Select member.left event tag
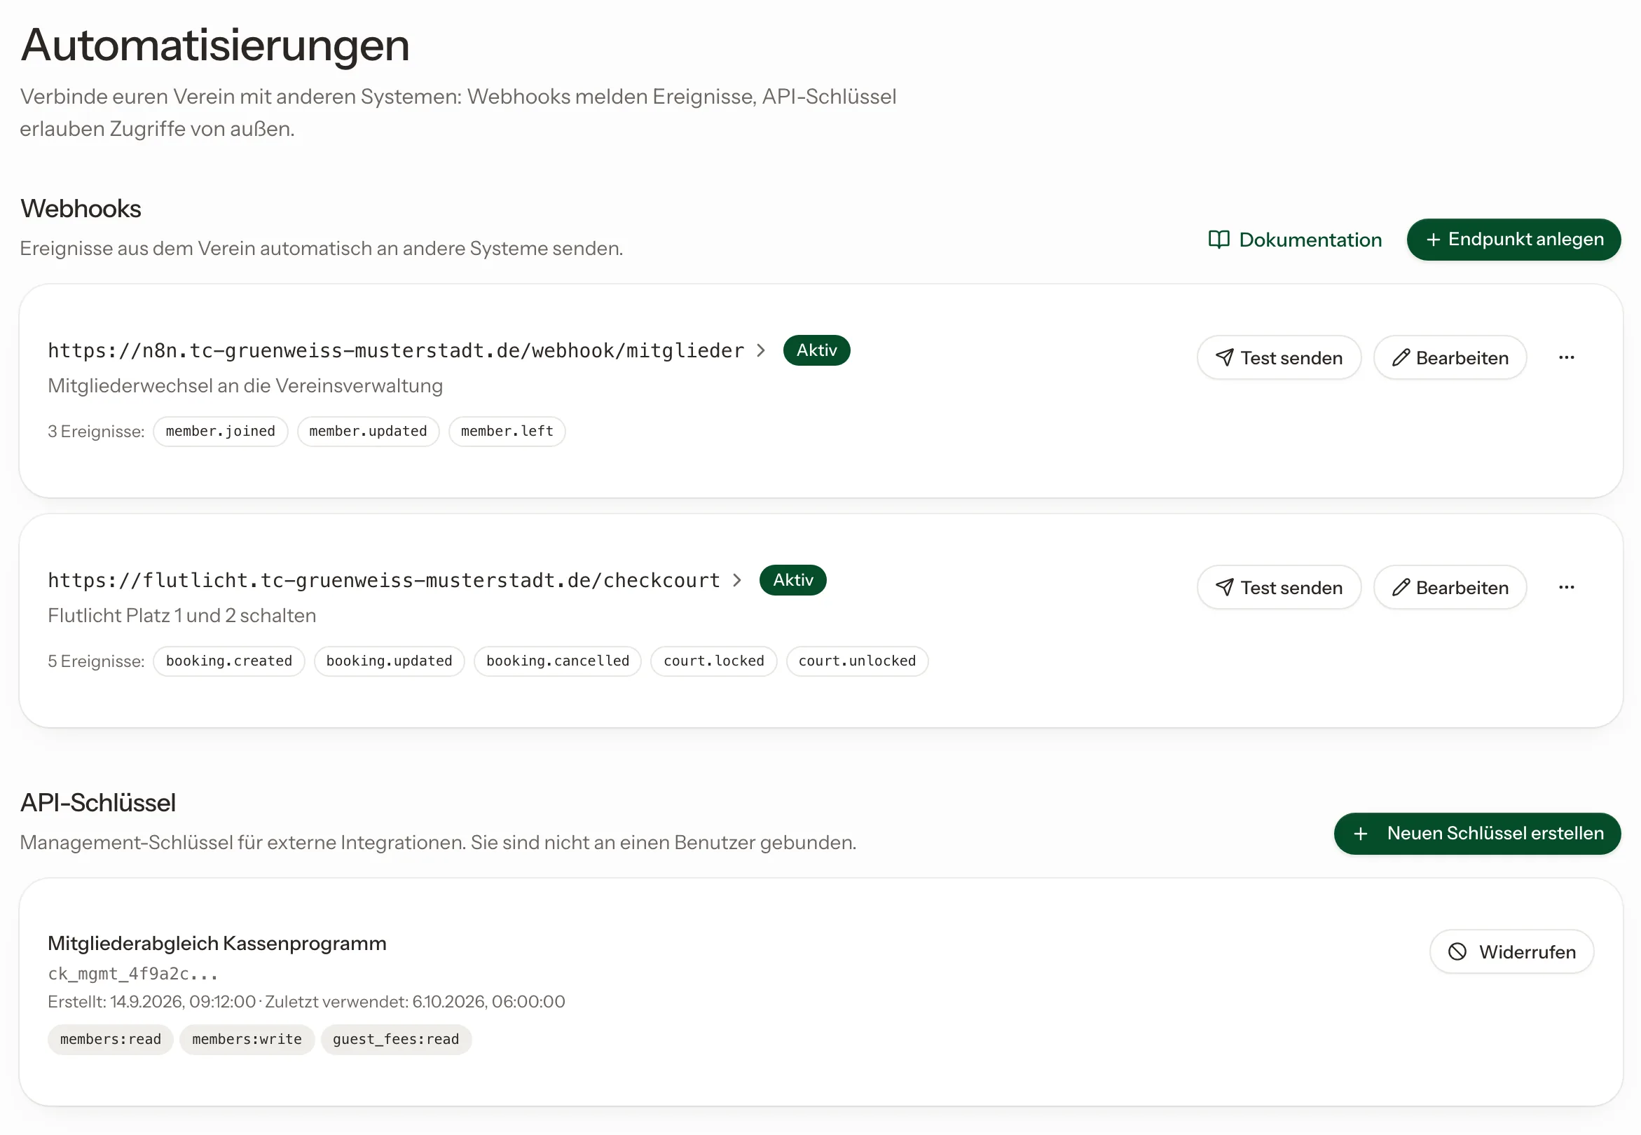Screen dimensions: 1641x1135 pos(507,432)
